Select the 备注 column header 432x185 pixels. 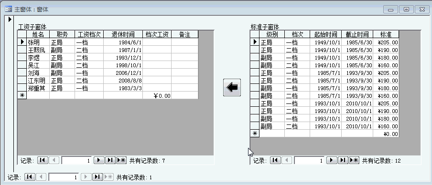185,34
